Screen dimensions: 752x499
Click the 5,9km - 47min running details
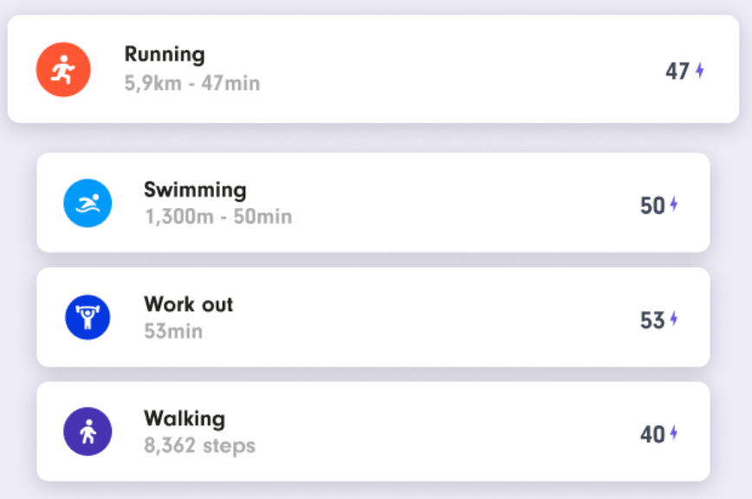(x=191, y=84)
